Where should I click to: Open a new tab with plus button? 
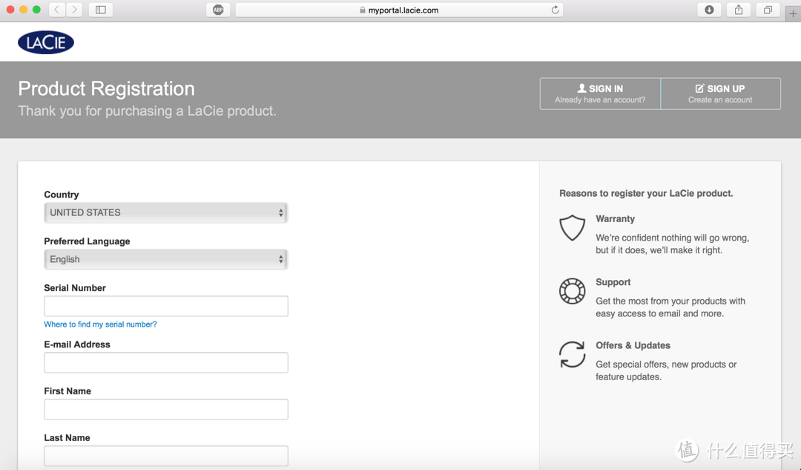pos(793,14)
